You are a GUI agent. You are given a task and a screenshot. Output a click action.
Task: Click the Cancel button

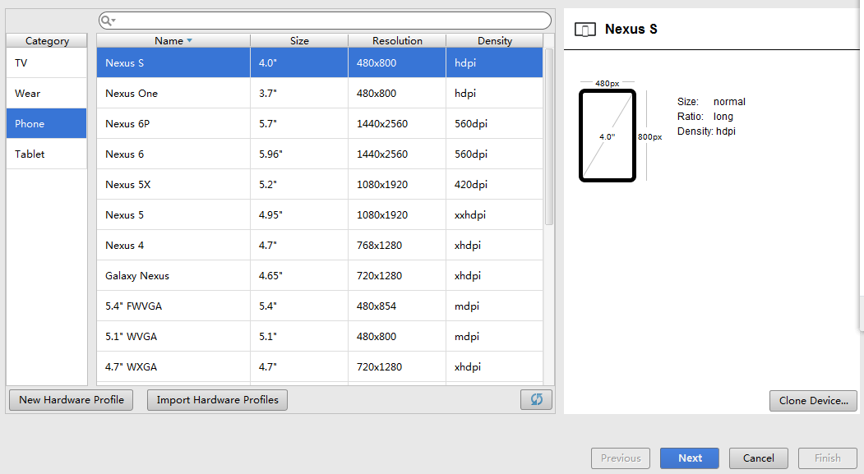pyautogui.click(x=758, y=458)
